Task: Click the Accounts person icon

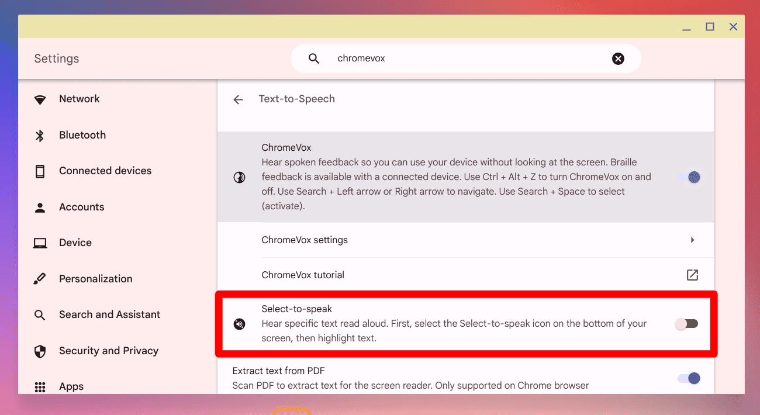Action: 40,207
